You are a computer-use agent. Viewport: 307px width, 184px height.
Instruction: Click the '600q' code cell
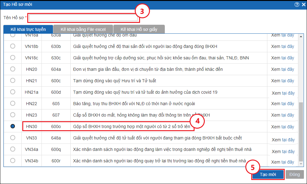coord(56,150)
